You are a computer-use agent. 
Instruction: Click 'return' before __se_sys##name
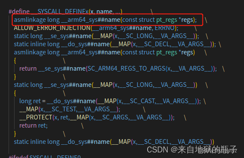(x=28, y=69)
